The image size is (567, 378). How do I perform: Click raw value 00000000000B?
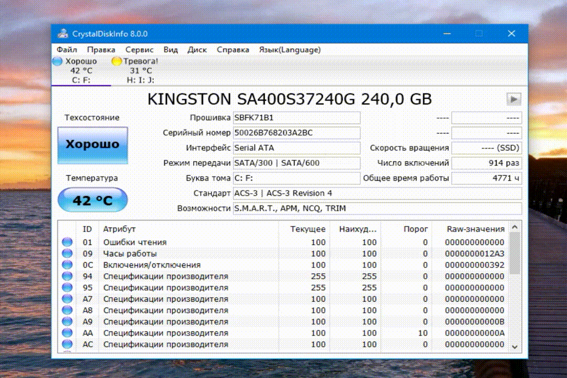pyautogui.click(x=475, y=322)
